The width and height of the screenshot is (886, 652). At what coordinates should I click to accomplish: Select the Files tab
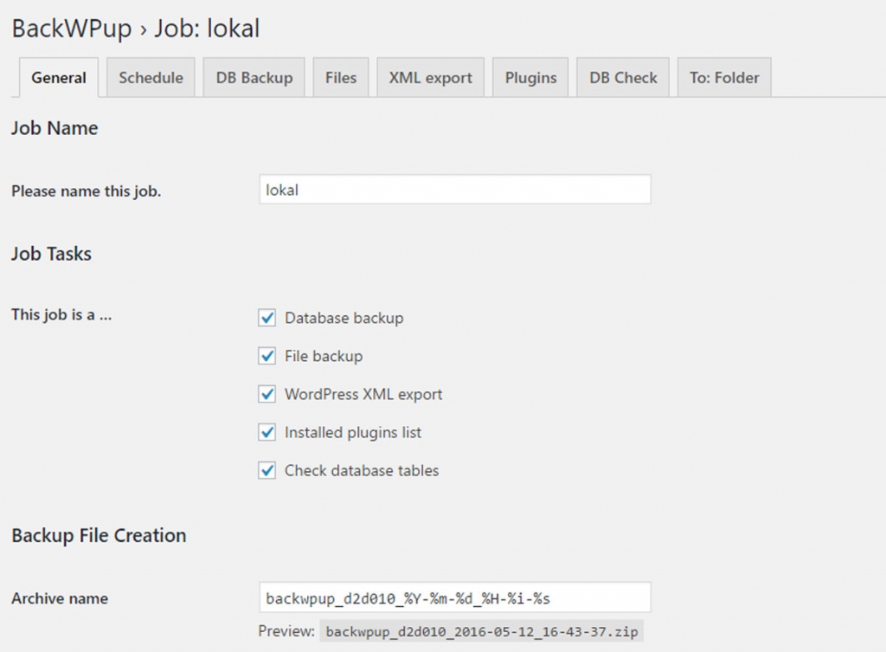[340, 77]
